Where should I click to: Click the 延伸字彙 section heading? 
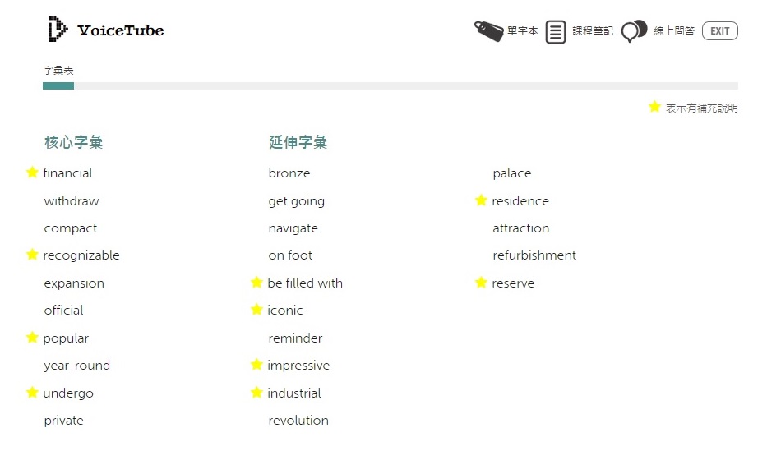coord(298,142)
